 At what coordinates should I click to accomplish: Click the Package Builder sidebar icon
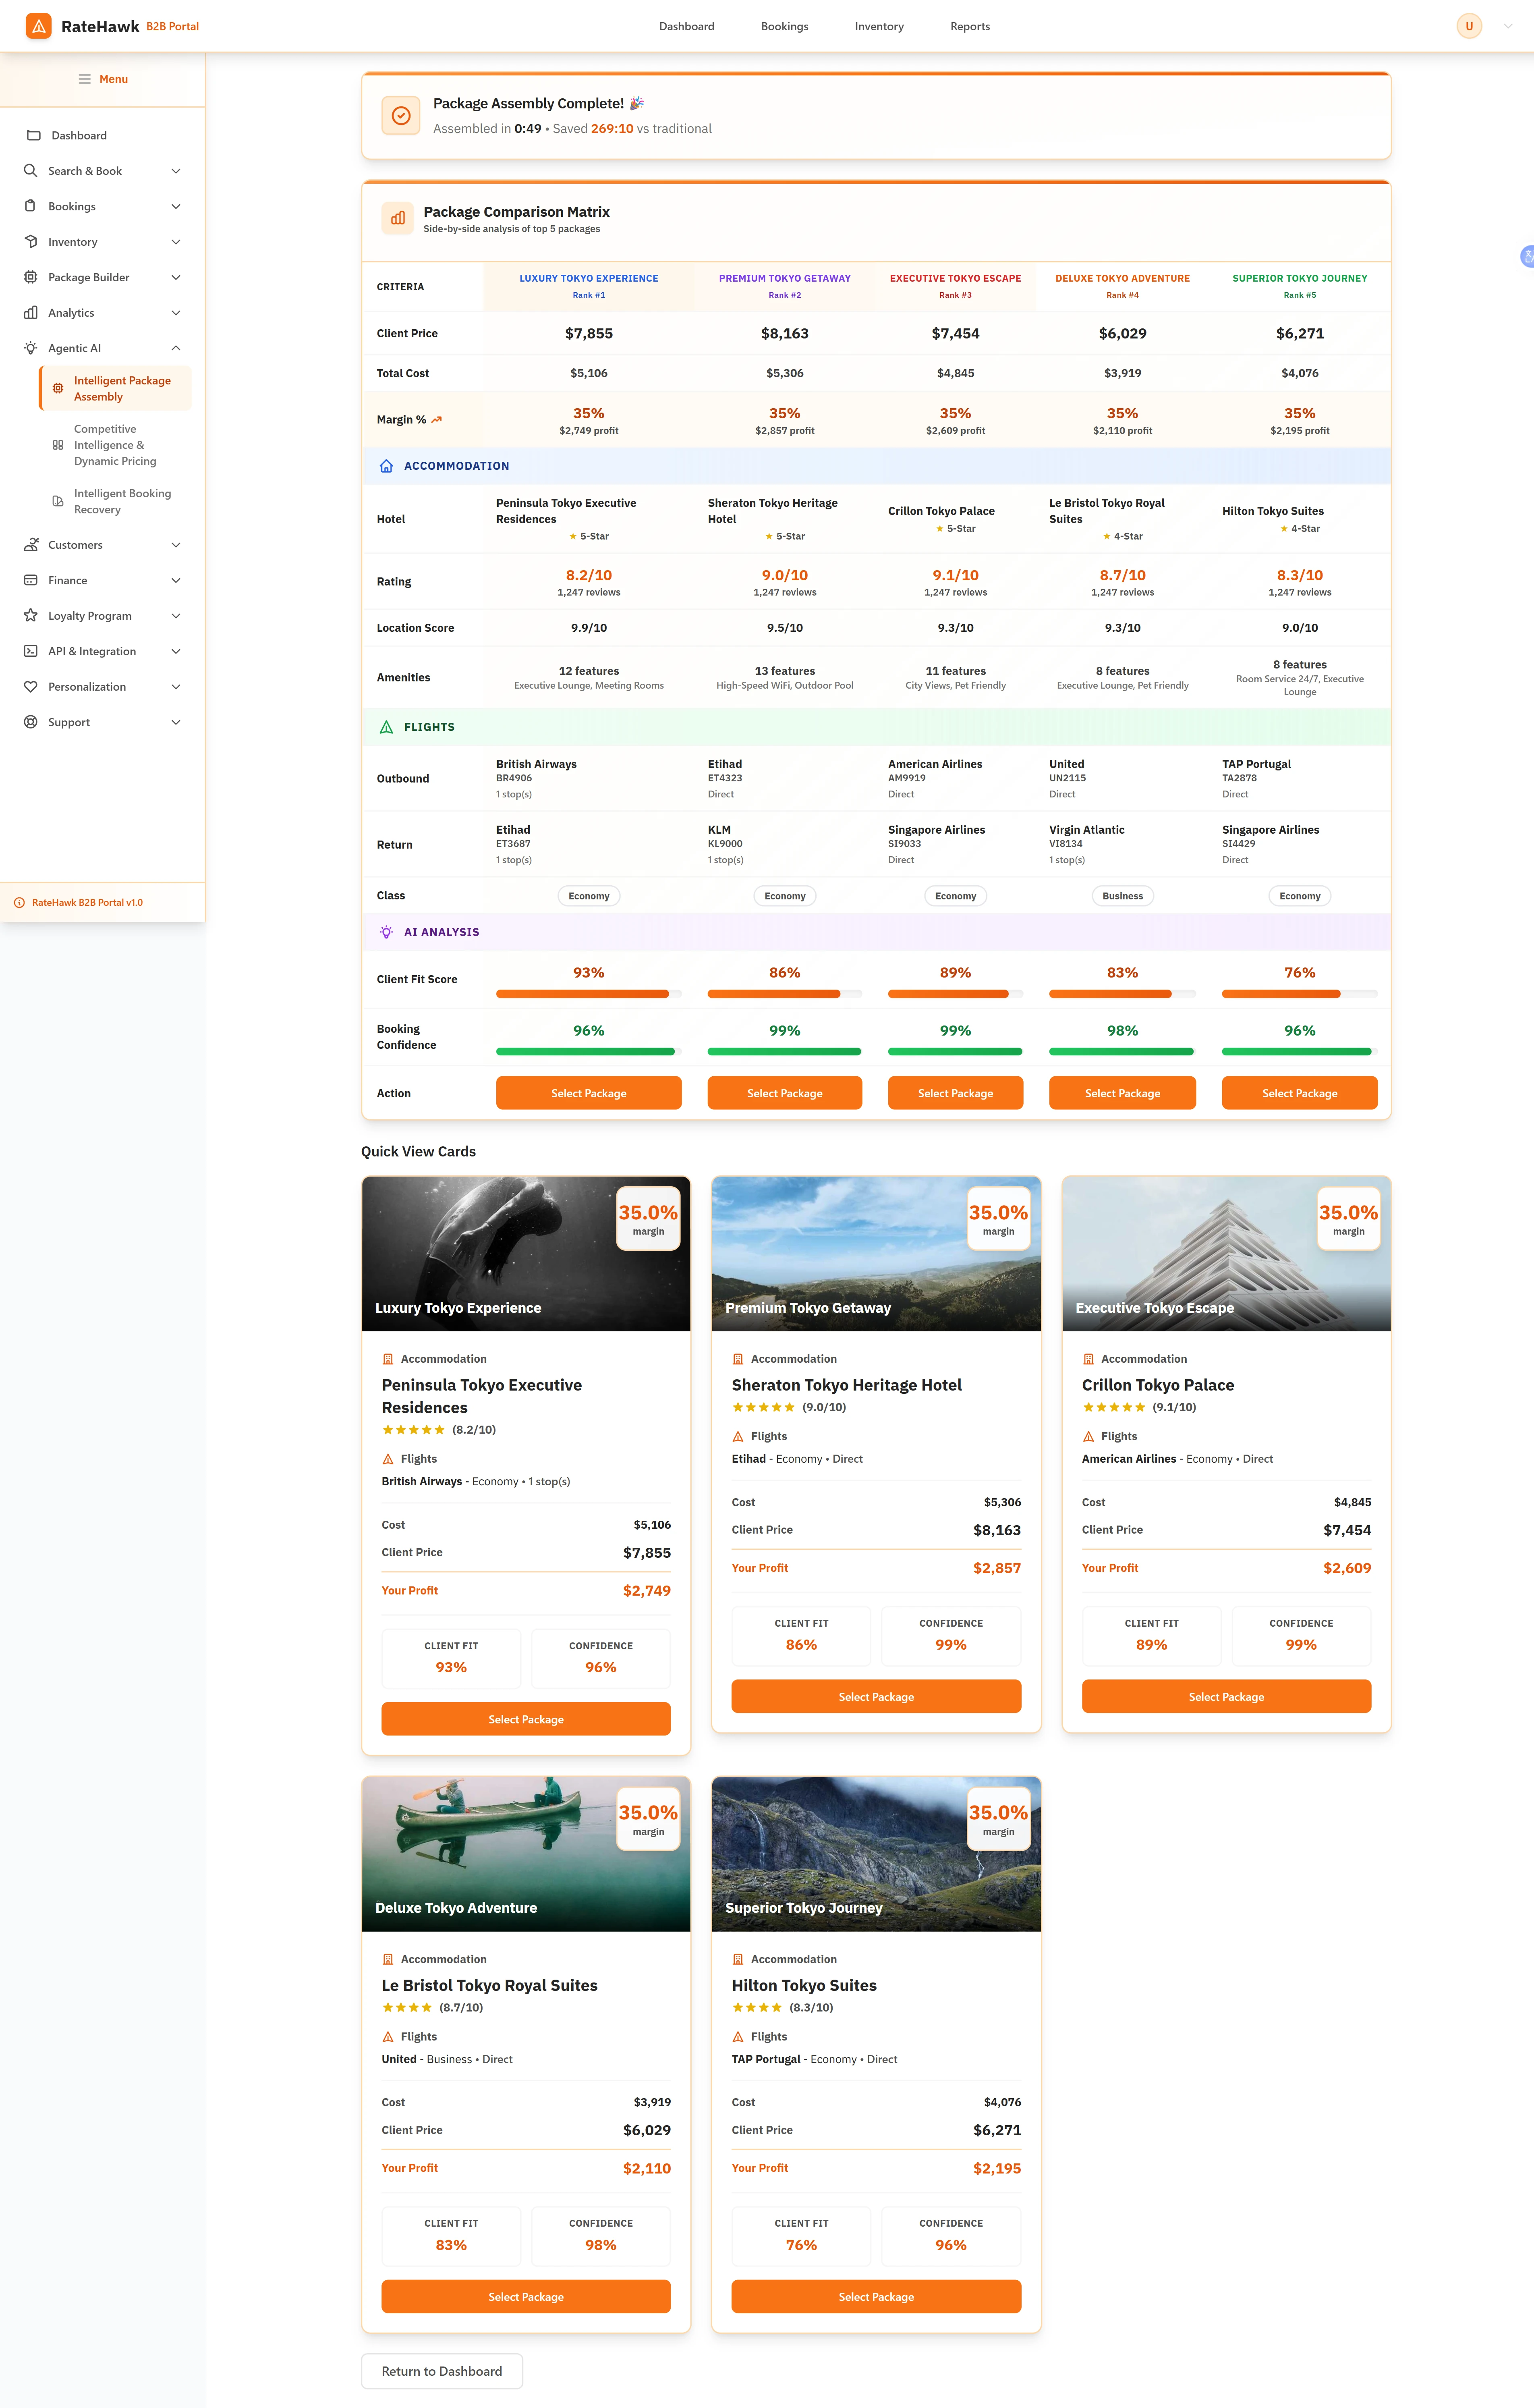point(31,277)
